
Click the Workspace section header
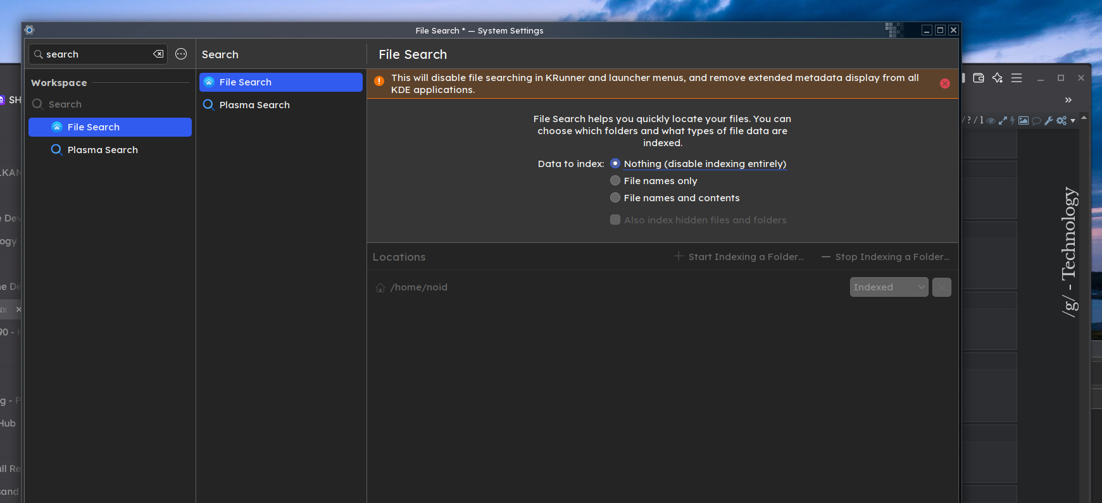pos(59,83)
